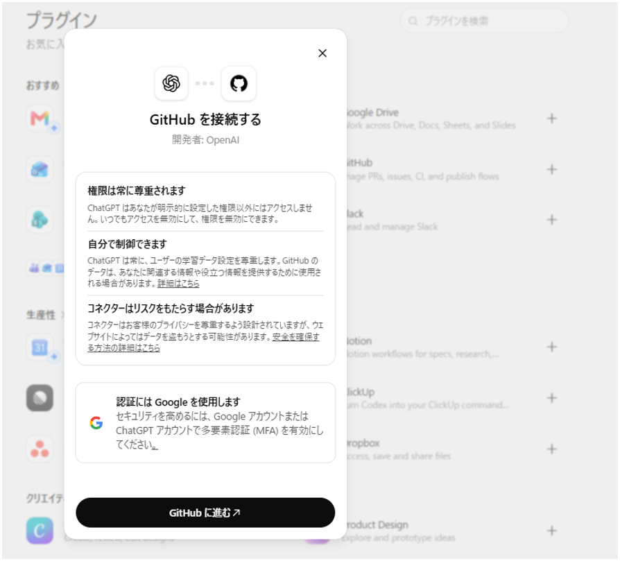Click the プラグイン page title
The width and height of the screenshot is (620, 561).
click(x=61, y=20)
